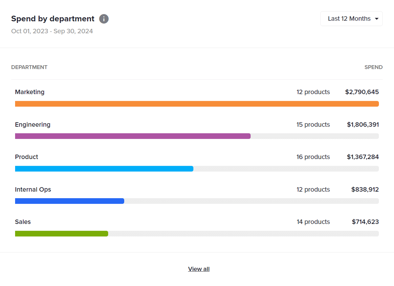This screenshot has height=286, width=394.
Task: Click Marketing's $2,790,645 spend amount
Action: point(362,92)
